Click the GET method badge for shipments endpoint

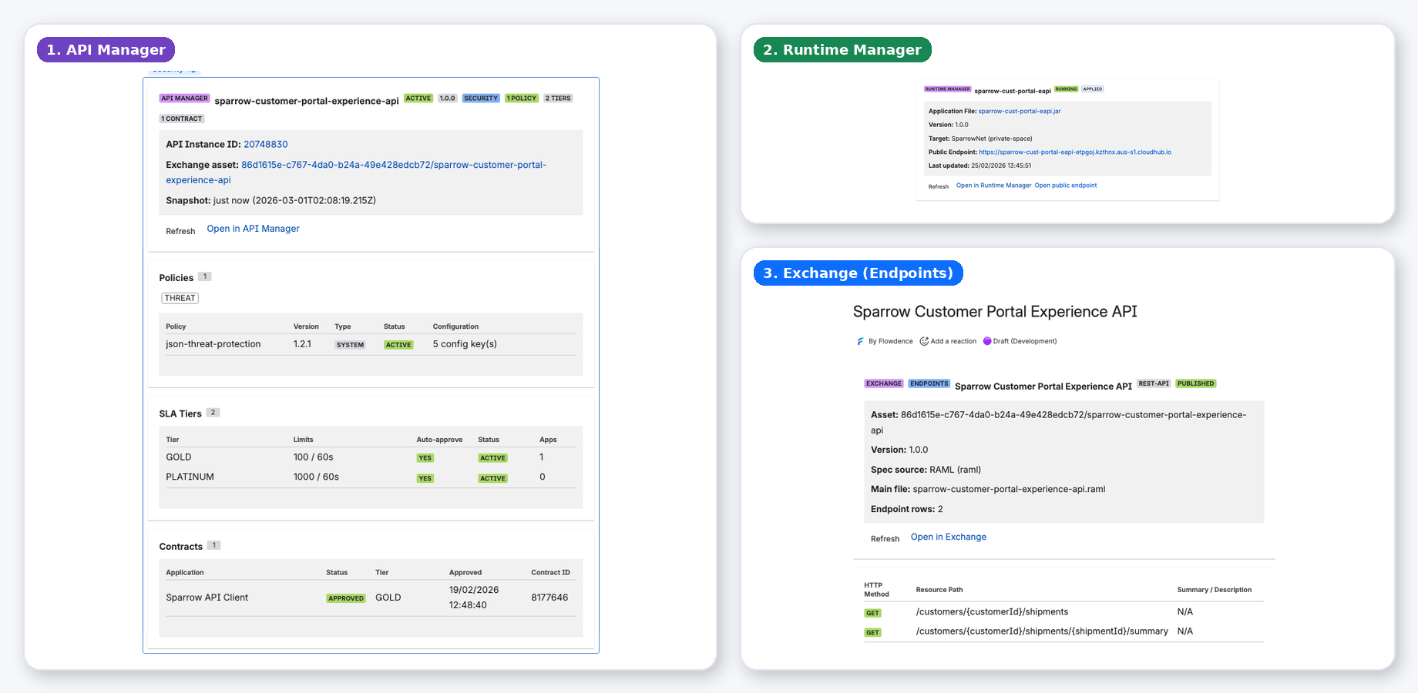pos(872,612)
